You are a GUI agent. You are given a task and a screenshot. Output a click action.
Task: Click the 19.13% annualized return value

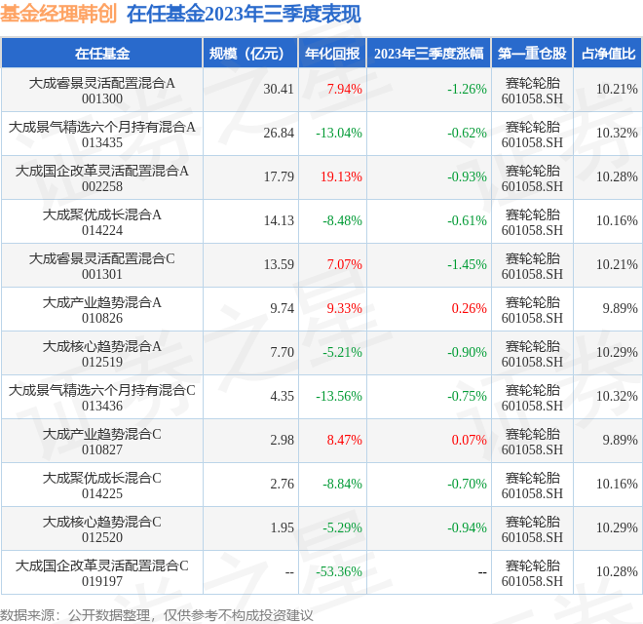(341, 177)
